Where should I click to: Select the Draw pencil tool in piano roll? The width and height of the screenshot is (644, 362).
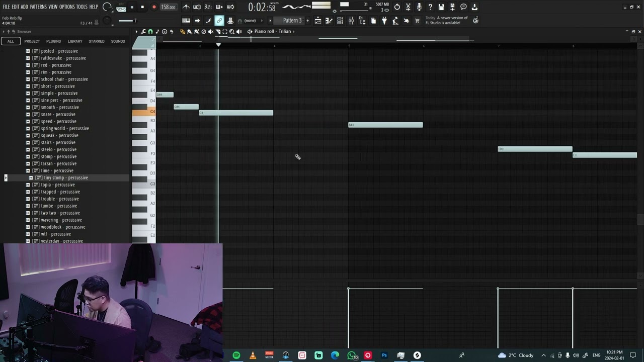[x=183, y=32]
